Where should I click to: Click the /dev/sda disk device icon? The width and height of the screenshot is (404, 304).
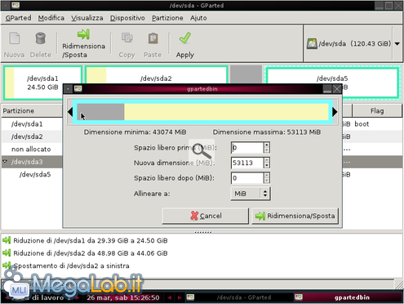pyautogui.click(x=312, y=43)
